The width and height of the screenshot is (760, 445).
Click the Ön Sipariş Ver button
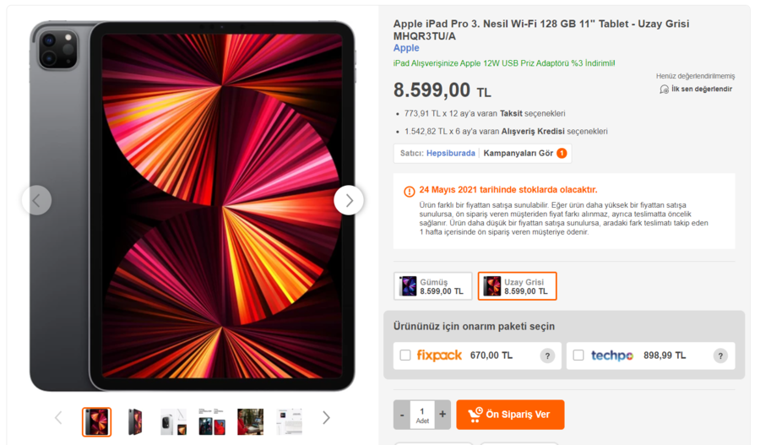click(510, 415)
